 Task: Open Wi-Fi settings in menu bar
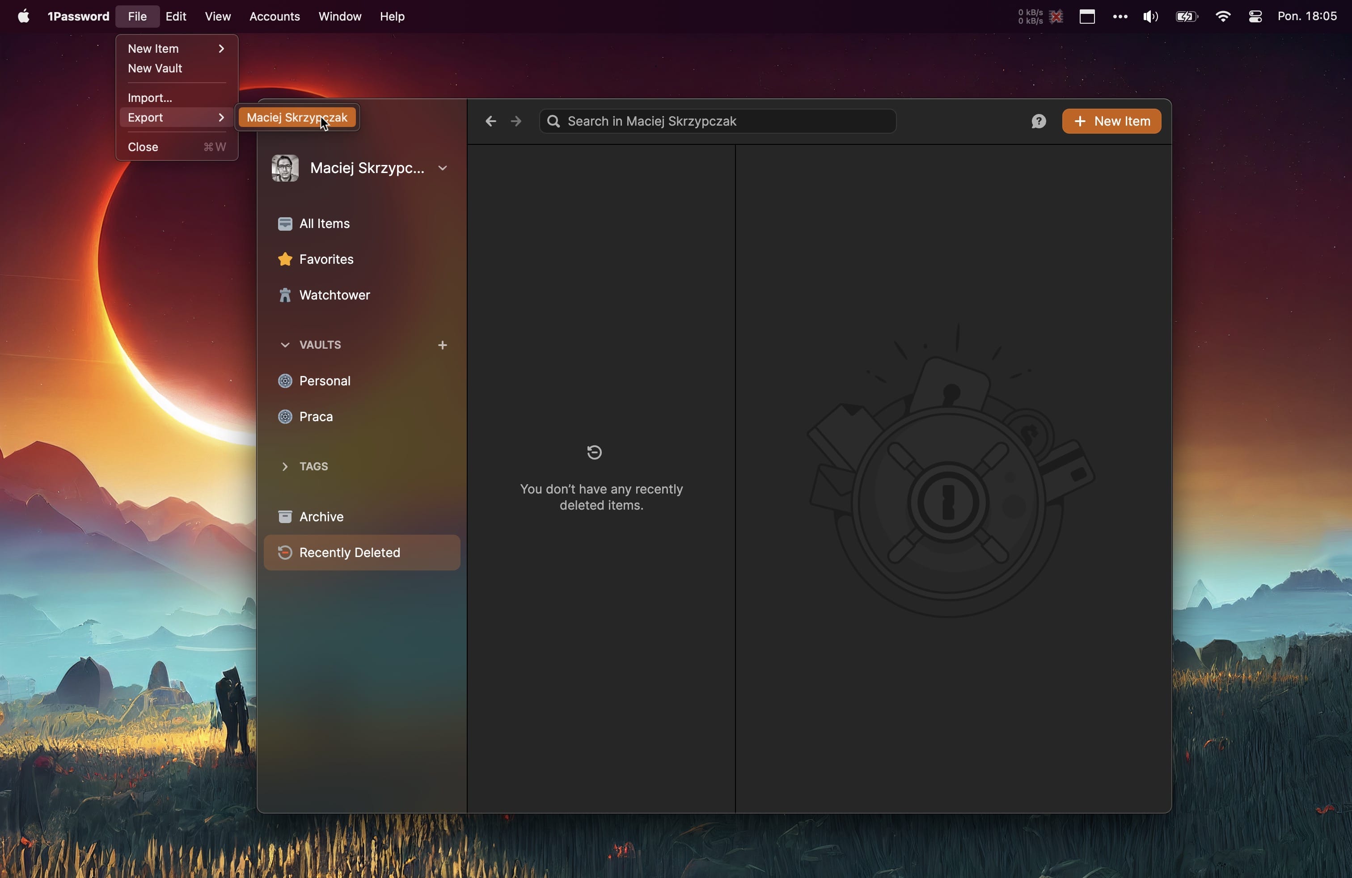[1223, 17]
